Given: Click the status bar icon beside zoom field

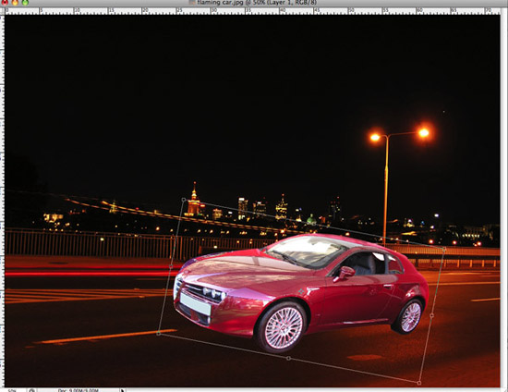Looking at the screenshot, I should coord(31,390).
